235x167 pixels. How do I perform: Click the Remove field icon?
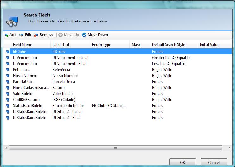pos(36,35)
